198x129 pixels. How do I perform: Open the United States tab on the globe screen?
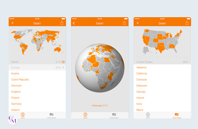pyautogui.click(x=114, y=116)
